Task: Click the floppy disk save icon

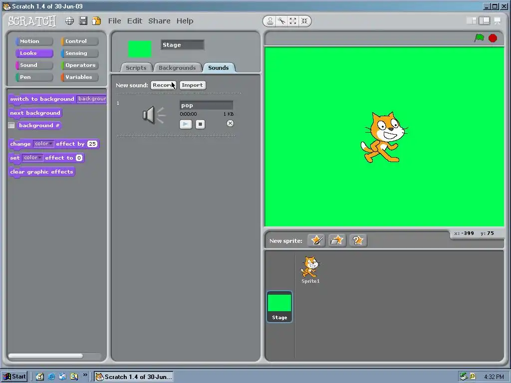Action: pyautogui.click(x=83, y=21)
